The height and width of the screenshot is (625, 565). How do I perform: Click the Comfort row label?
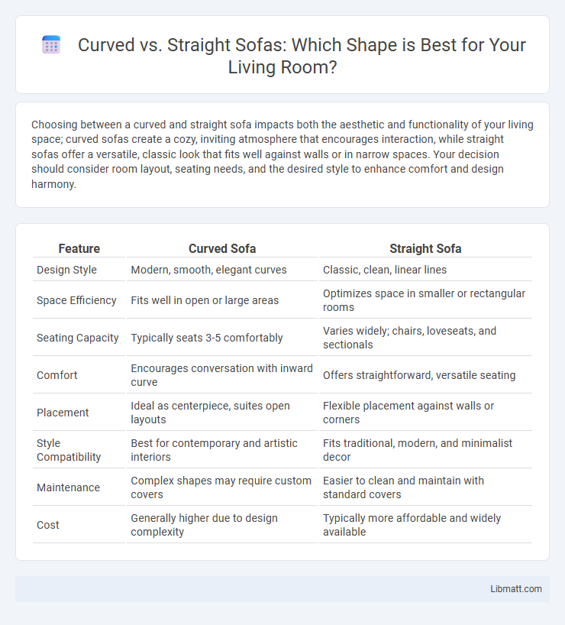[x=57, y=375]
